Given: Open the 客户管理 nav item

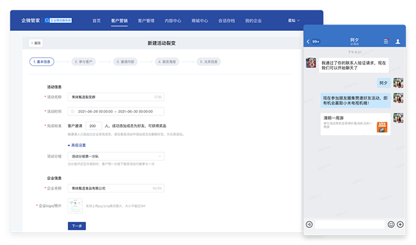Looking at the screenshot, I should point(146,21).
